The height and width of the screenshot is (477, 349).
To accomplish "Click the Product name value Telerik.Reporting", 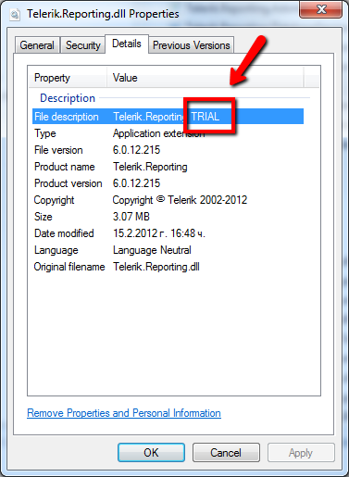I will coord(150,167).
